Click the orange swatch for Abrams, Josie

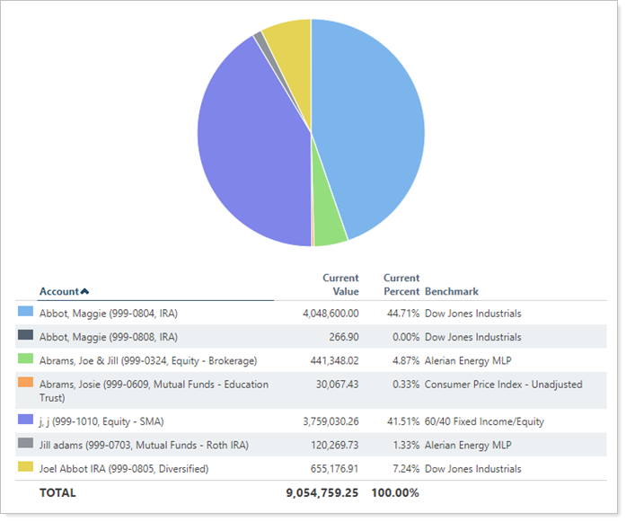point(25,383)
